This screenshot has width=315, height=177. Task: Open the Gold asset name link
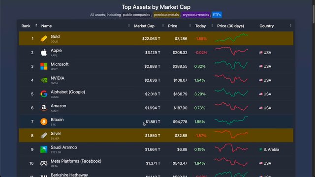coord(55,36)
